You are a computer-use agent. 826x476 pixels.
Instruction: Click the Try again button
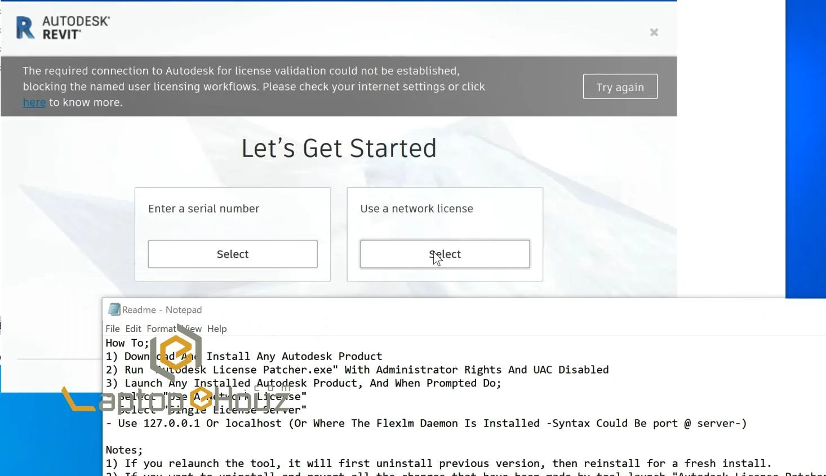coord(620,87)
